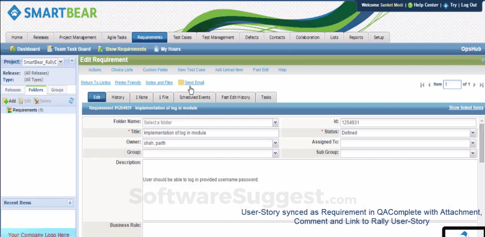Open the Actions menu
This screenshot has width=485, height=237.
point(95,70)
